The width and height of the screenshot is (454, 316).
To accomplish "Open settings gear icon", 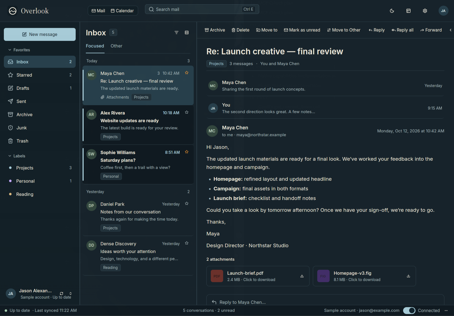I will [x=425, y=11].
